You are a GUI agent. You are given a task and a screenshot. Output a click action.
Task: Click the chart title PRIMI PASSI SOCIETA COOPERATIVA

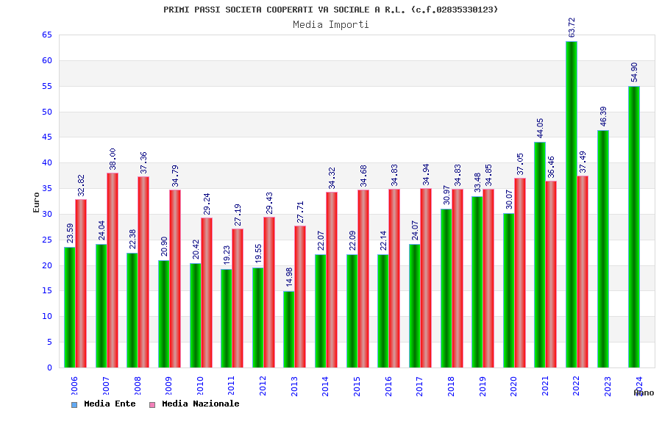330,10
